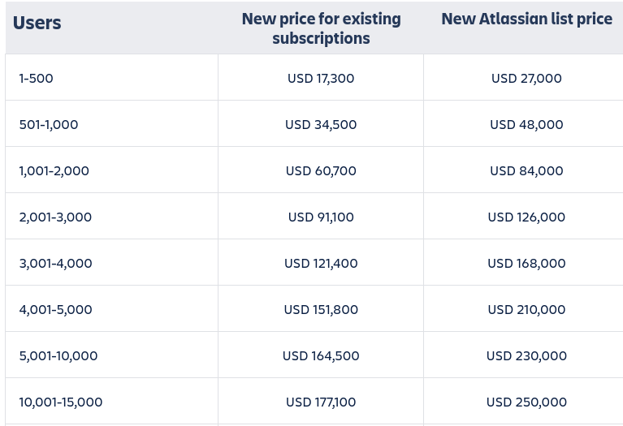Select the USD 84,000 list price
623x426 pixels.
(526, 171)
